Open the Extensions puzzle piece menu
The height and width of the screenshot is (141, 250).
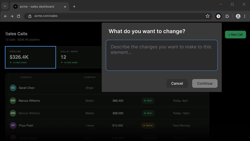(227, 16)
